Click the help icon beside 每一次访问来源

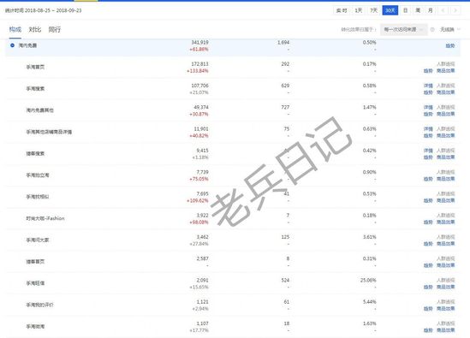tap(432, 29)
